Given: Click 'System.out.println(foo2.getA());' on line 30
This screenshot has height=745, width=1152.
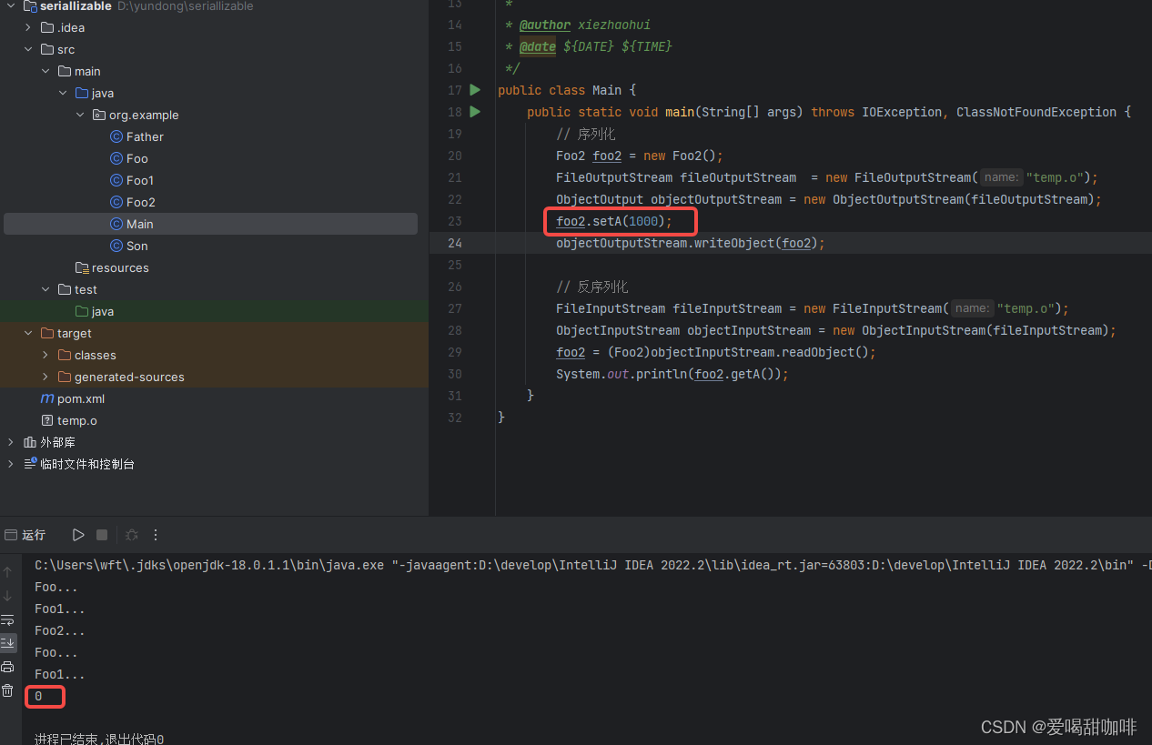Looking at the screenshot, I should click(672, 374).
